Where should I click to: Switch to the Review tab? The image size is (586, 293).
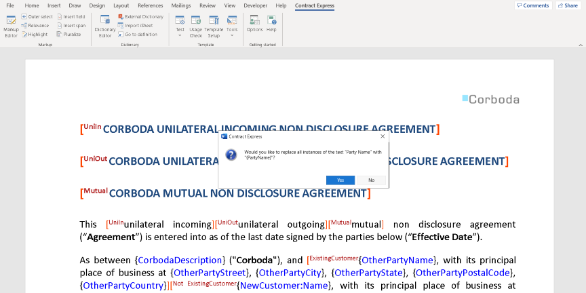pos(208,5)
